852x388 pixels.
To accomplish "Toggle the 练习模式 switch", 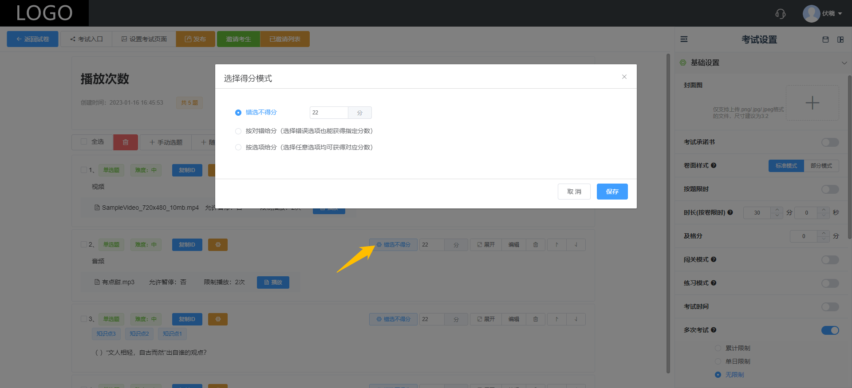I will tap(830, 283).
